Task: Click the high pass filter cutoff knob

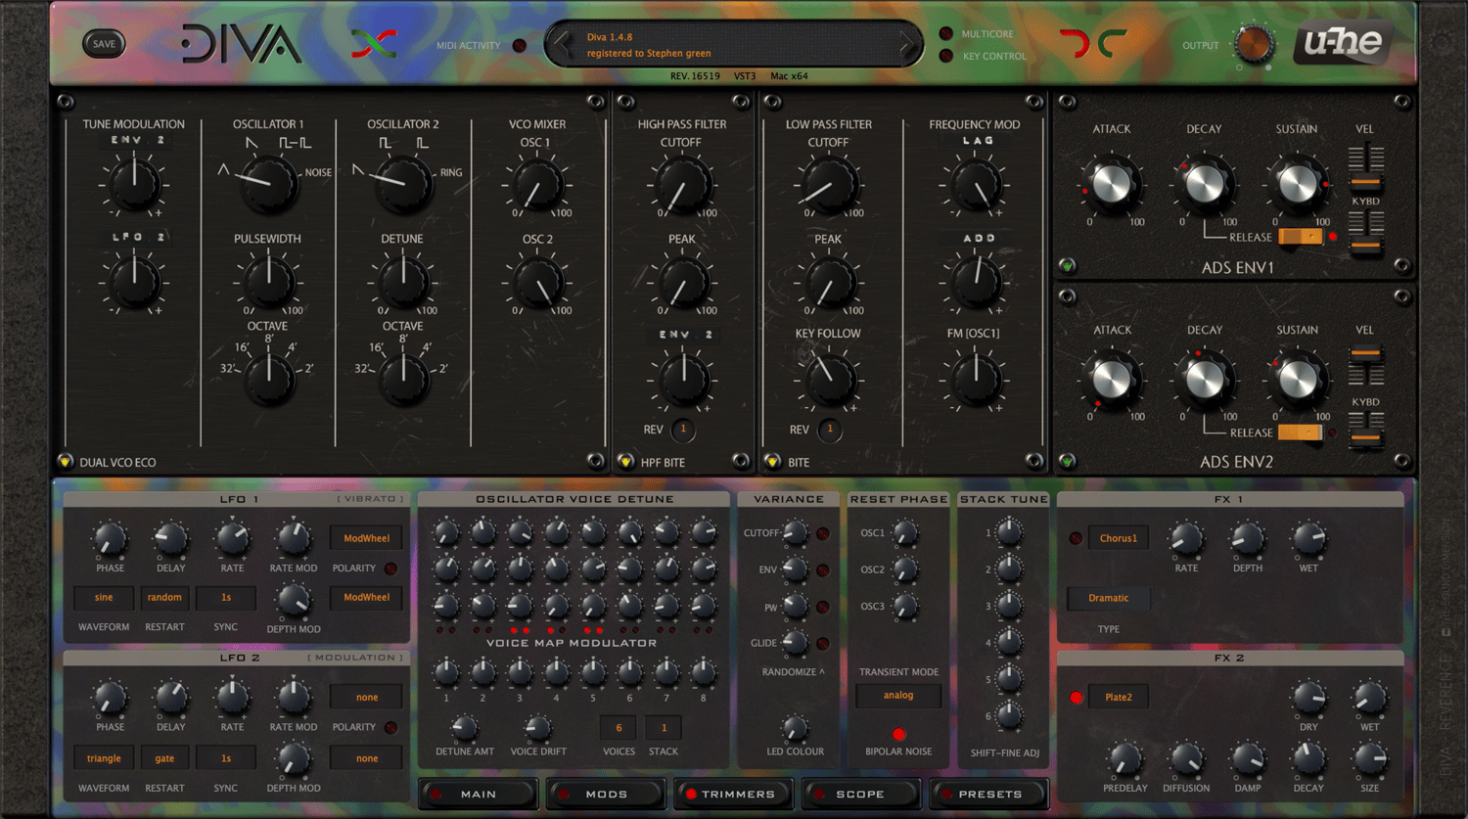Action: [x=682, y=186]
